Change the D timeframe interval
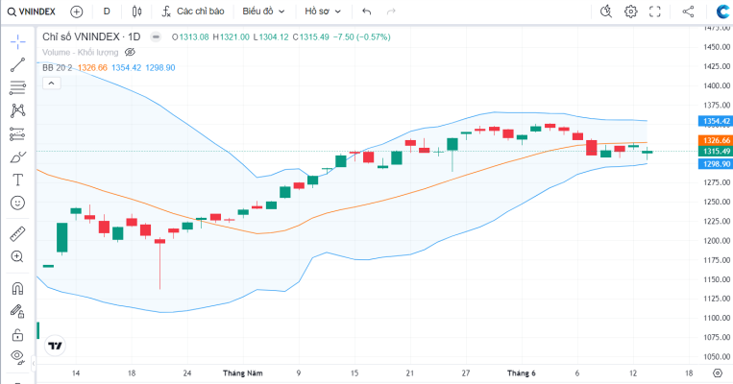The width and height of the screenshot is (733, 384). coord(107,12)
